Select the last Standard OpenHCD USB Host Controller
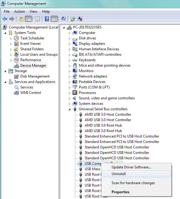 point(117,158)
